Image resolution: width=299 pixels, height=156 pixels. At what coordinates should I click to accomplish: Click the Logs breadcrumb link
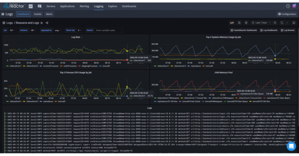pyautogui.click(x=9, y=23)
